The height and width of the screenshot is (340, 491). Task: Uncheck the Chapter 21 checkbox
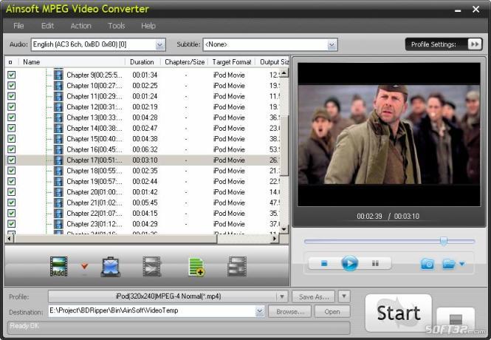pos(12,203)
